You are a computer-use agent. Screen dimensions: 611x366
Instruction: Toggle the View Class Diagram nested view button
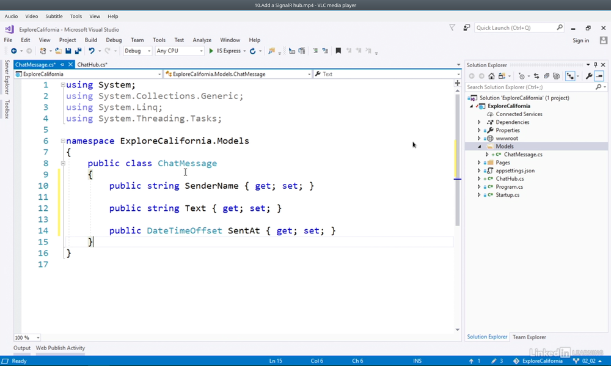coord(570,76)
